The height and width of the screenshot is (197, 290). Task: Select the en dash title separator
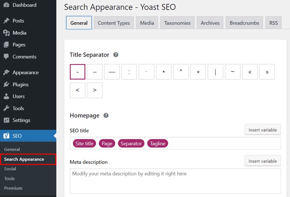point(95,72)
